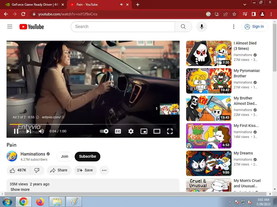Image resolution: width=277 pixels, height=207 pixels.
Task: Open the Share dialog
Action: coord(59,170)
